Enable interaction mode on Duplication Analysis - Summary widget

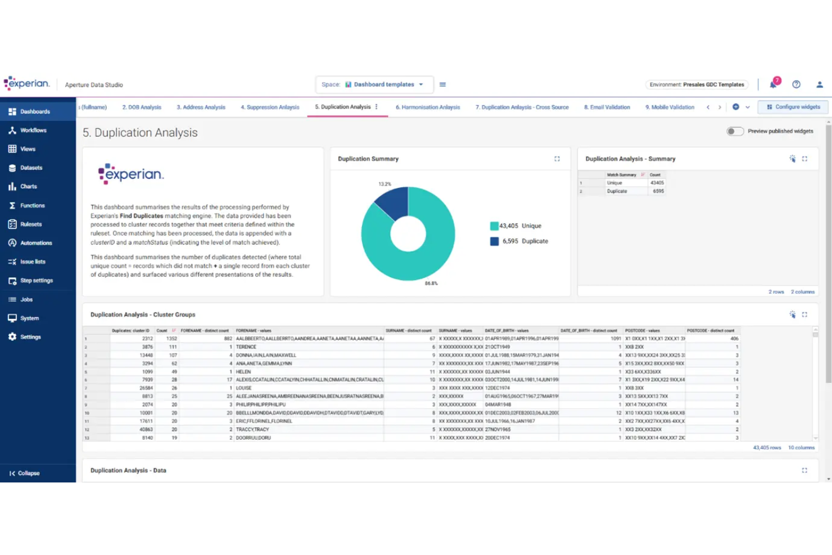[792, 158]
